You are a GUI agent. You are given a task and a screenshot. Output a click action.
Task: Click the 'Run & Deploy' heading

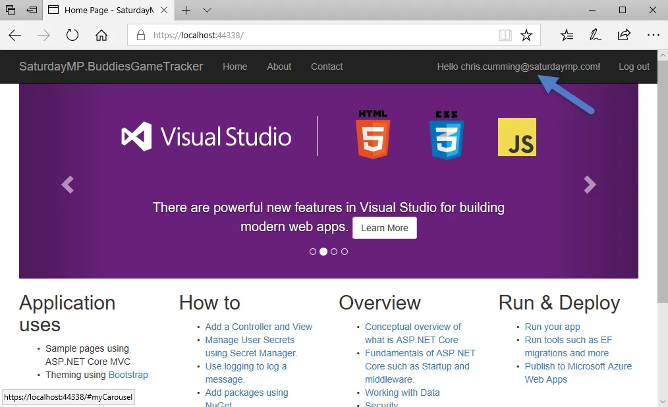tap(559, 303)
